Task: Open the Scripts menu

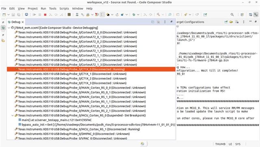Action: click(64, 9)
